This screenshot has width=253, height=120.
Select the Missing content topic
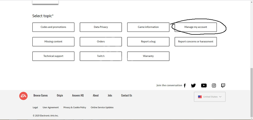pos(53,42)
